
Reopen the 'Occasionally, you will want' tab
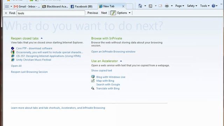(x=49, y=52)
